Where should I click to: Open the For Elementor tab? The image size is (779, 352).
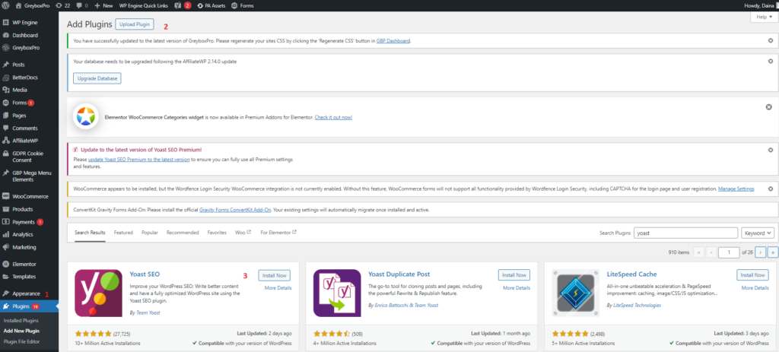(278, 233)
